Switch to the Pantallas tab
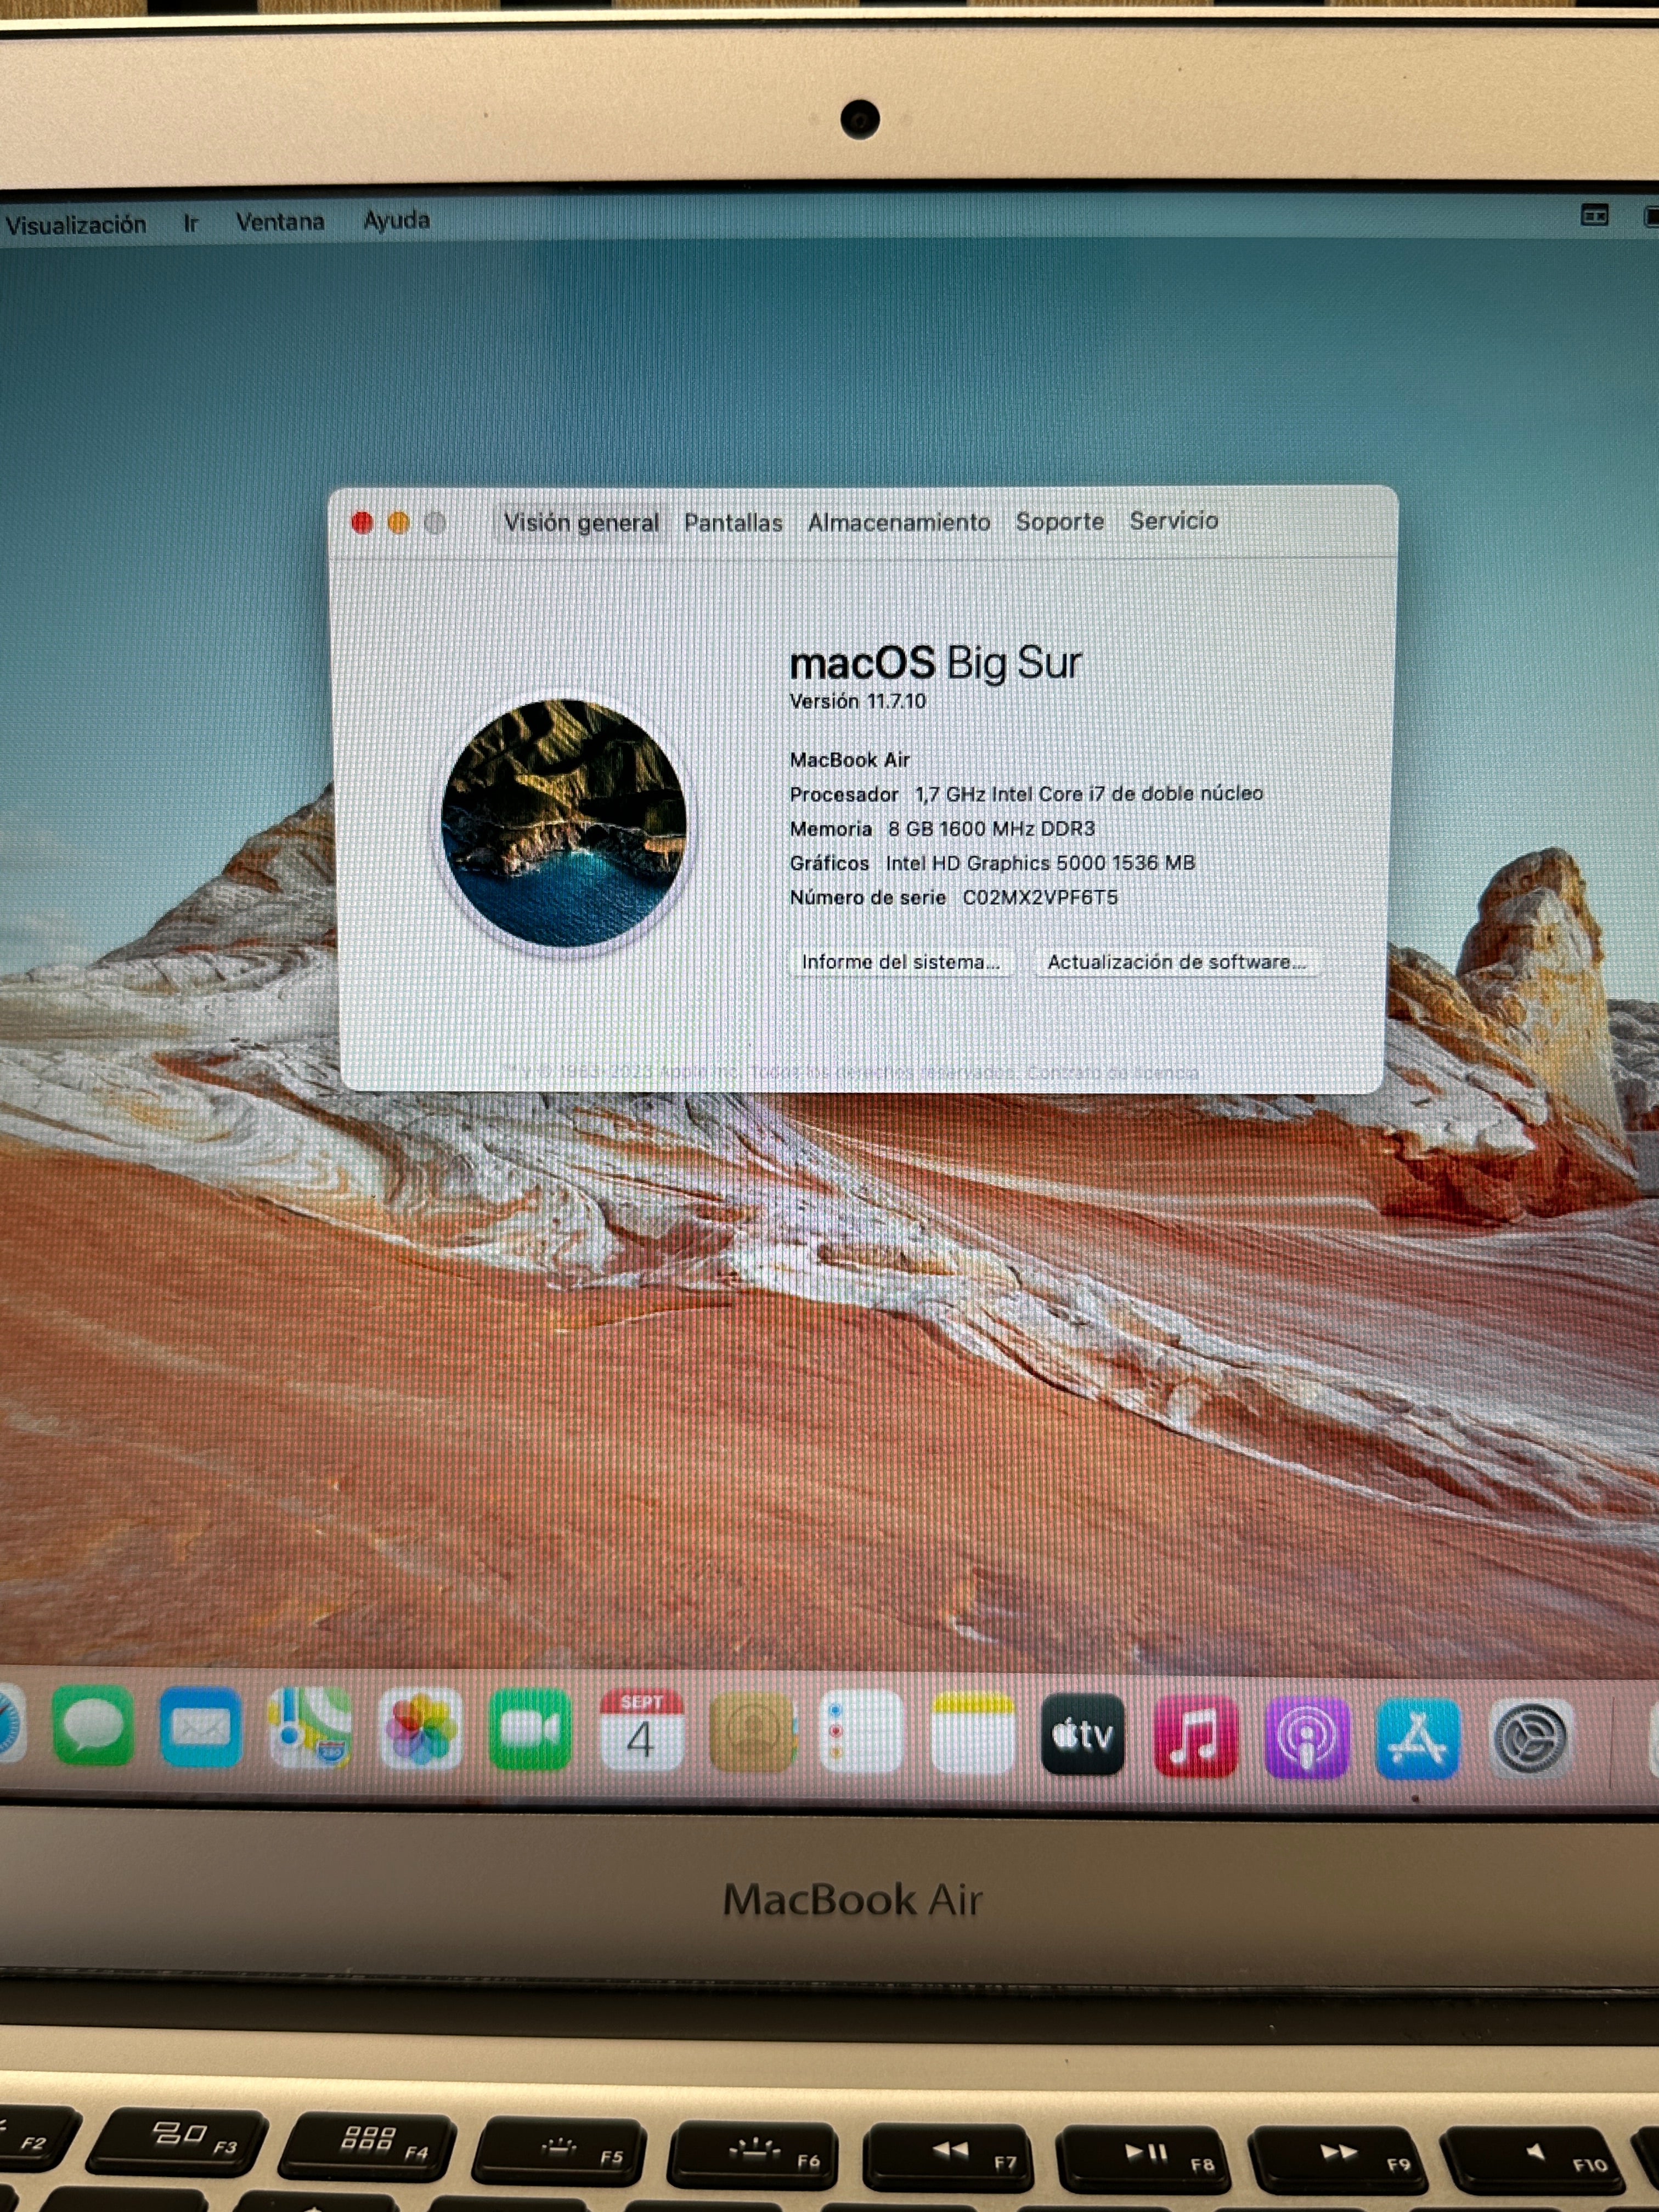This screenshot has height=2212, width=1659. click(x=733, y=523)
